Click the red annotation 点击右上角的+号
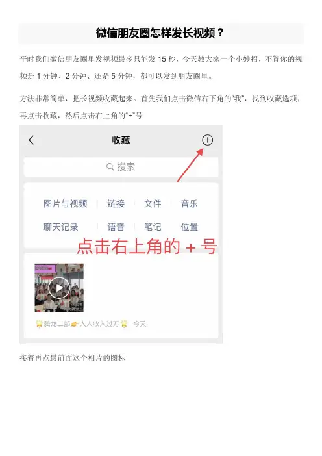Image resolution: width=322 pixels, height=456 pixels. click(147, 247)
